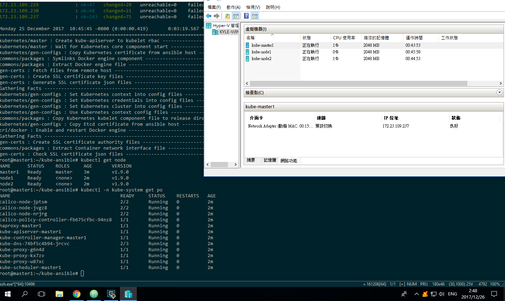Click the Forward arrow in Hyper-V toolbar
This screenshot has height=301, width=505.
217,16
